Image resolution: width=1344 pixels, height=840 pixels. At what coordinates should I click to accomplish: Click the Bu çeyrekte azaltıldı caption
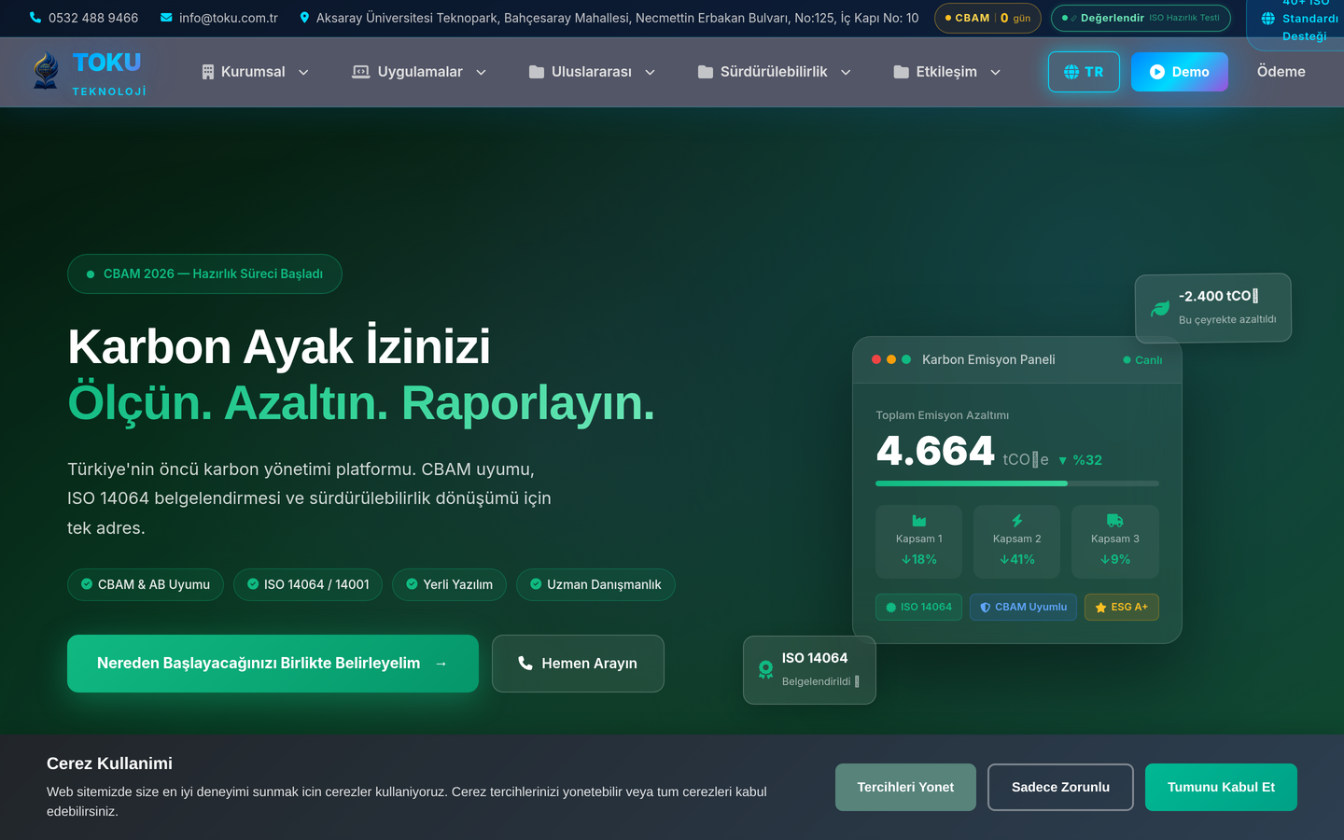[1227, 319]
